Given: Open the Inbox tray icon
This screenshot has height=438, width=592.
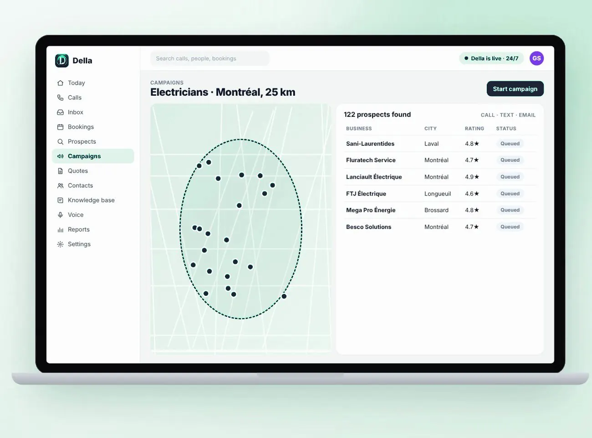Looking at the screenshot, I should (x=60, y=112).
